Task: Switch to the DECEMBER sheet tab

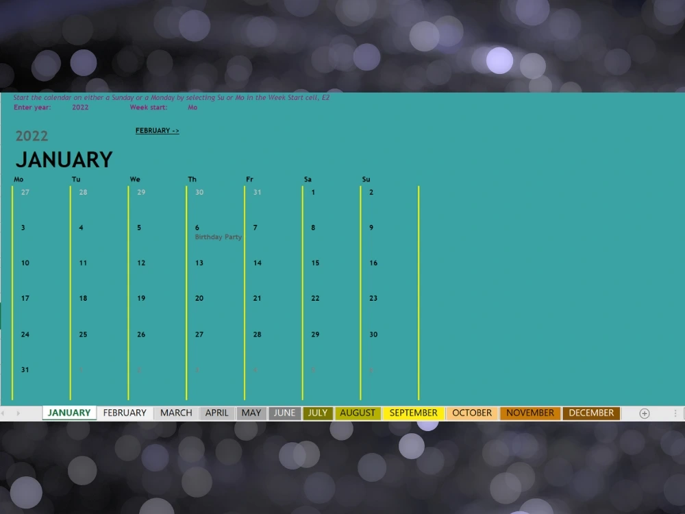Action: 591,413
